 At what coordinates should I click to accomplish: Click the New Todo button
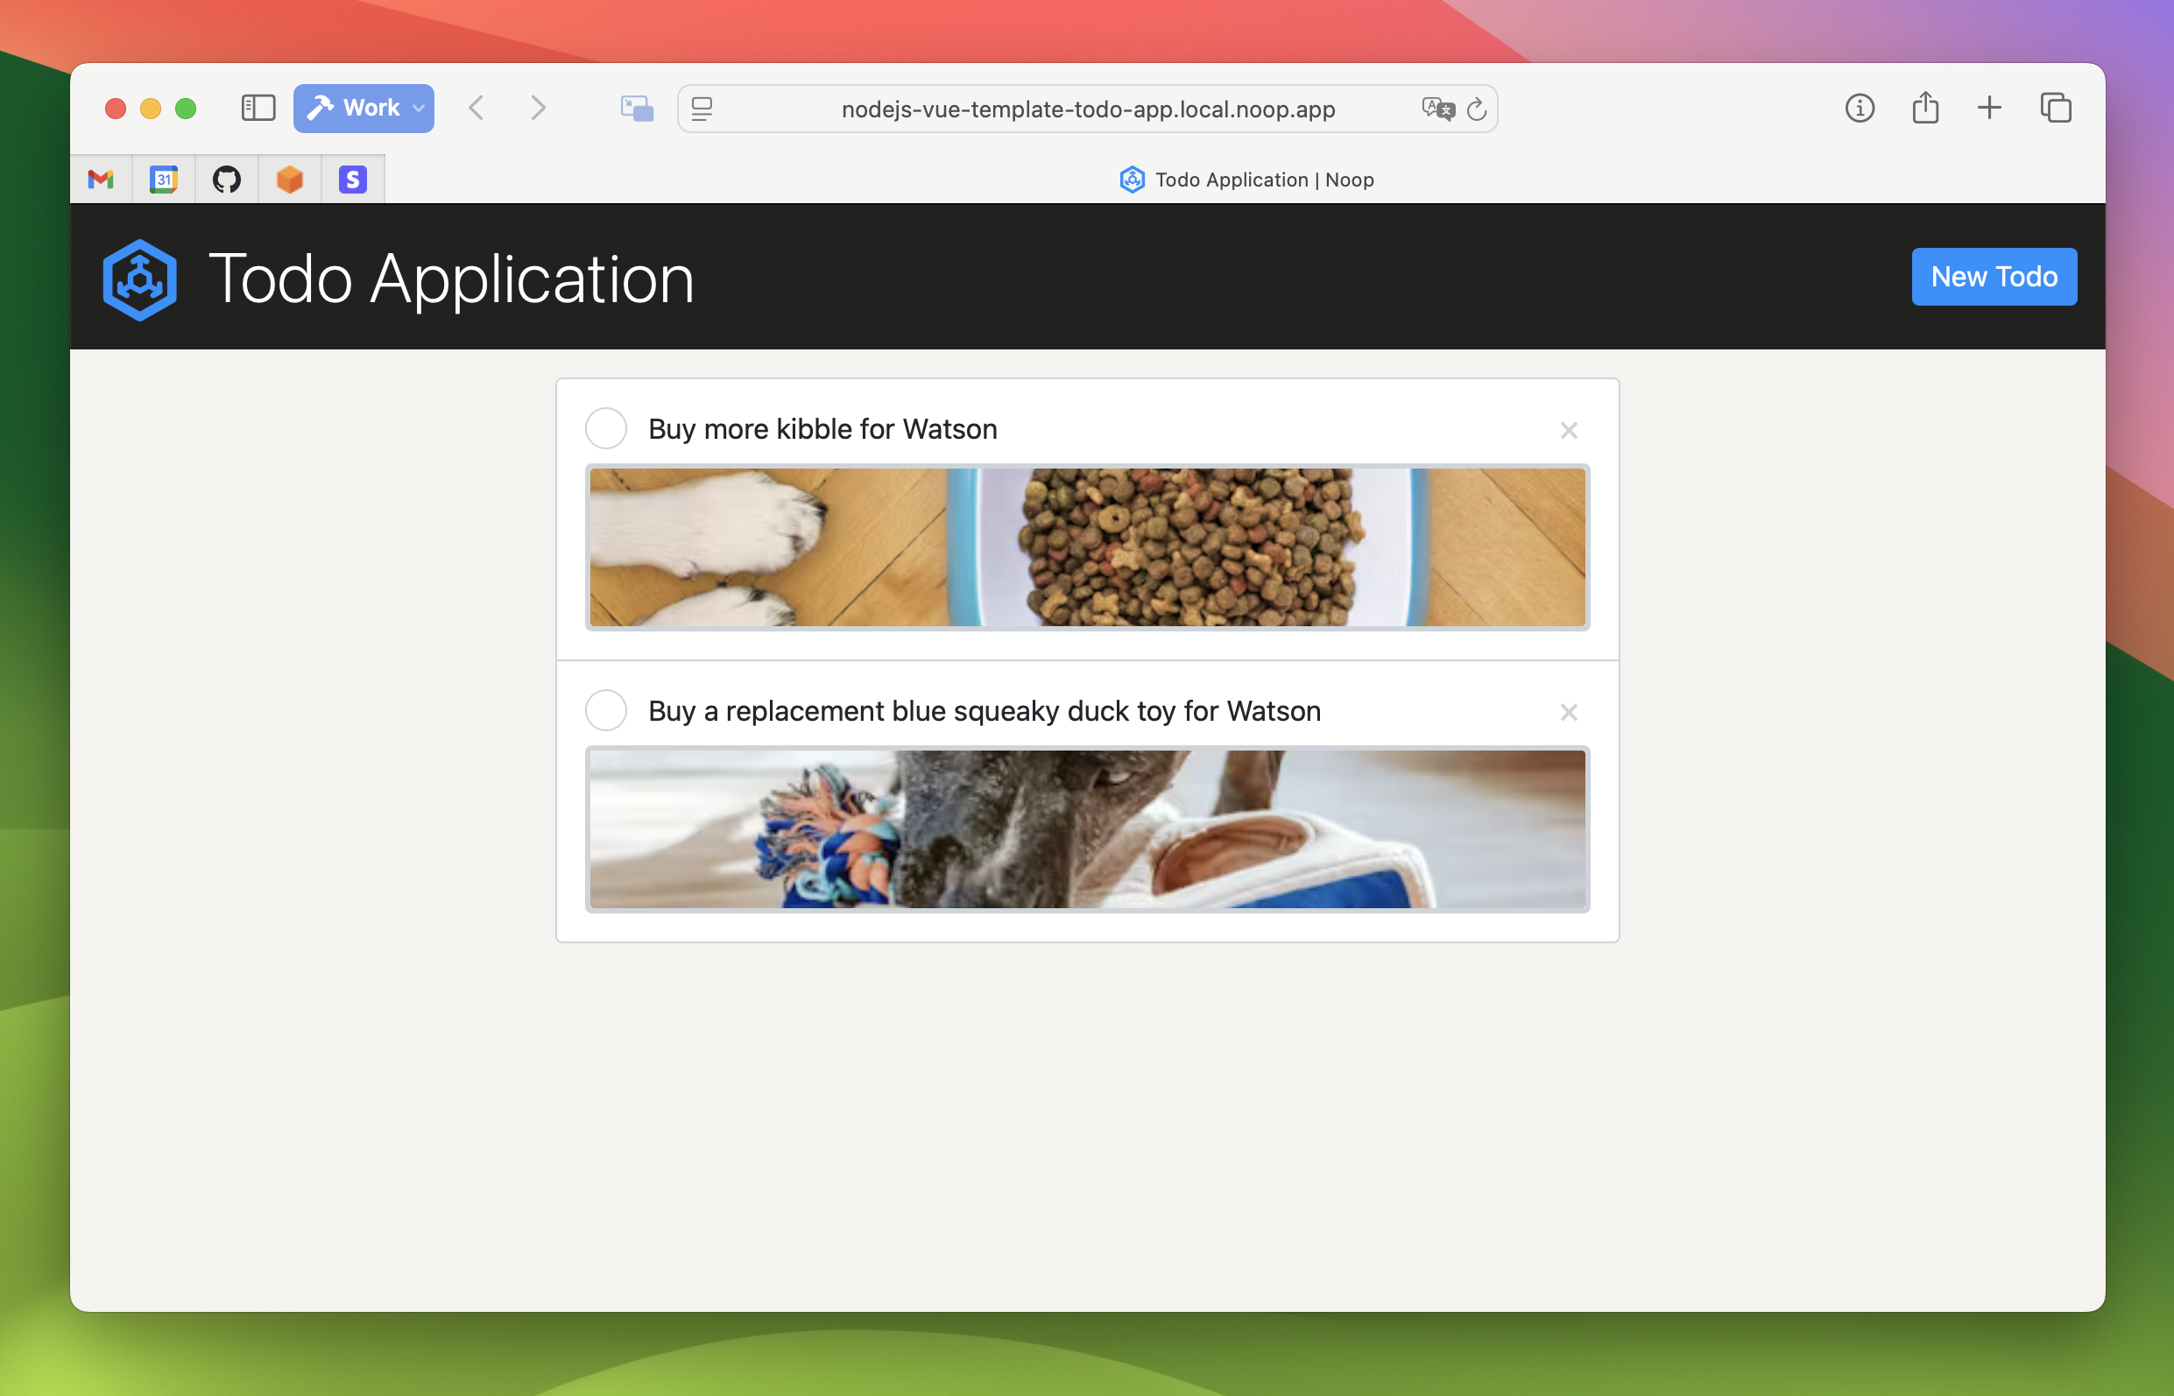[x=1994, y=277]
